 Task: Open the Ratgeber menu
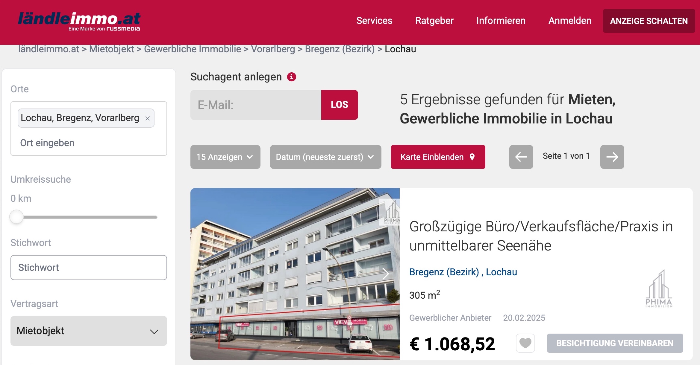click(x=434, y=21)
